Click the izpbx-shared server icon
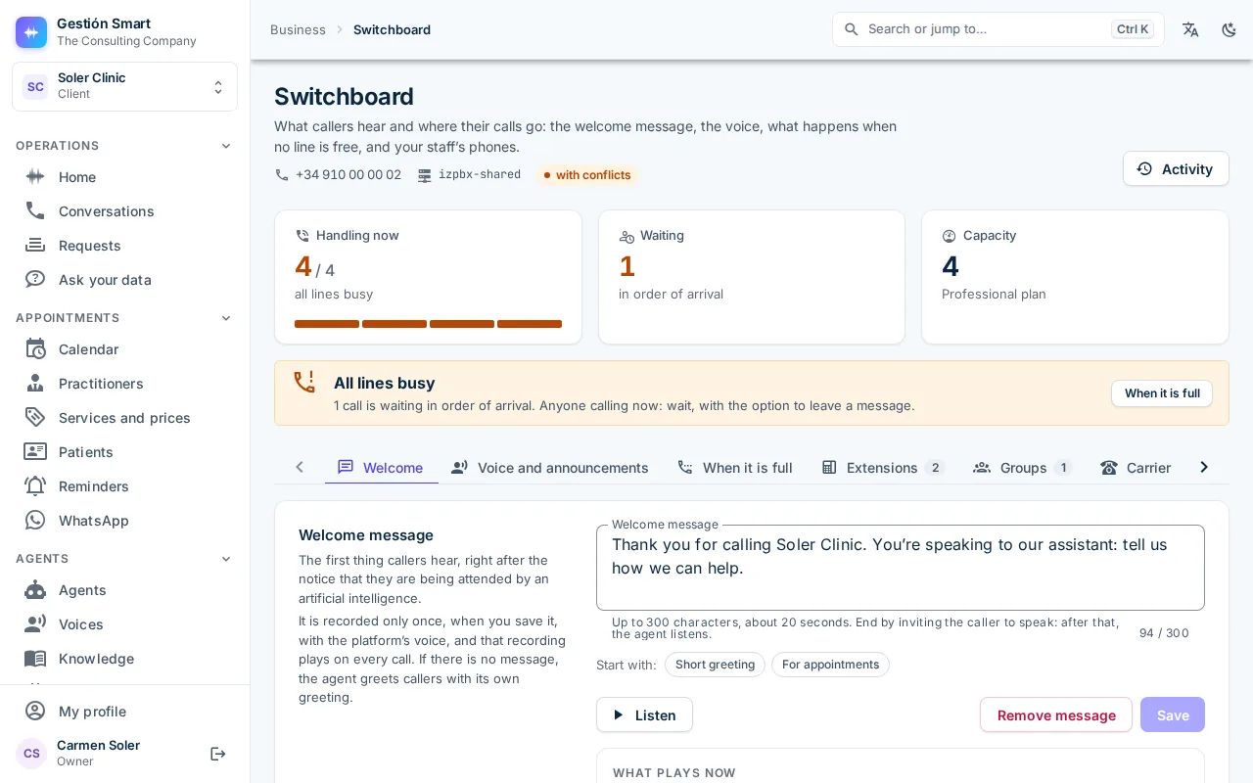This screenshot has width=1253, height=783. 425,175
